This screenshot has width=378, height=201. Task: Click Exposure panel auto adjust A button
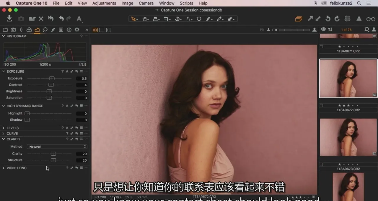(x=67, y=72)
